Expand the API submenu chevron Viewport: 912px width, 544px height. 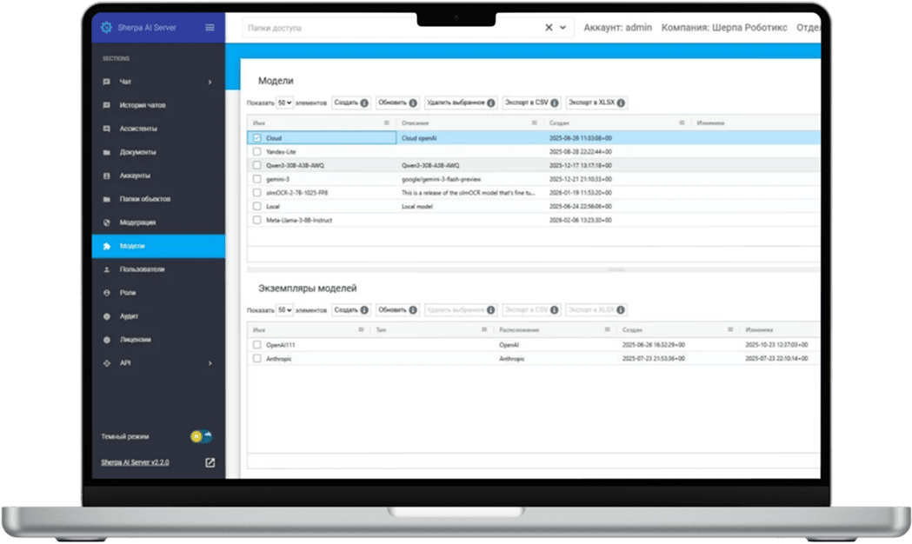coord(210,363)
